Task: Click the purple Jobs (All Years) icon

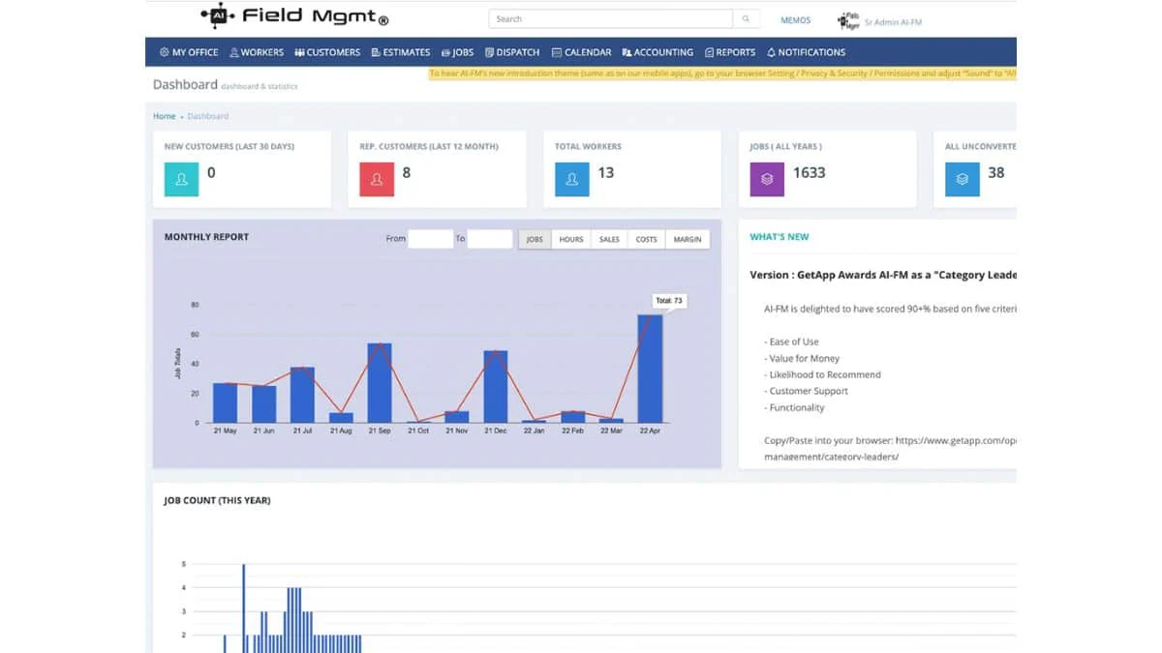Action: pyautogui.click(x=767, y=179)
